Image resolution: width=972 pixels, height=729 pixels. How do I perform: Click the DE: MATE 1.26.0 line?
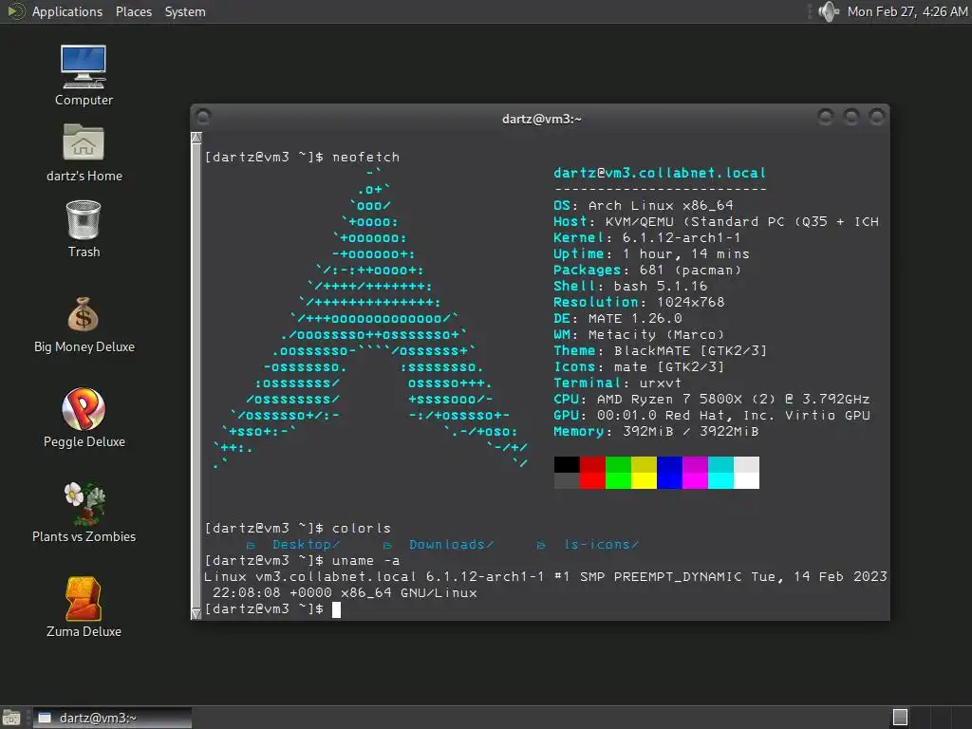point(617,318)
